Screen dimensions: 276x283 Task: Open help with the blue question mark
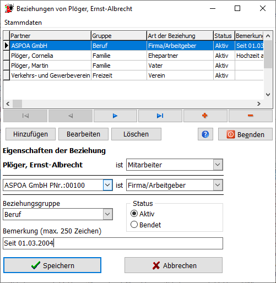(x=205, y=134)
